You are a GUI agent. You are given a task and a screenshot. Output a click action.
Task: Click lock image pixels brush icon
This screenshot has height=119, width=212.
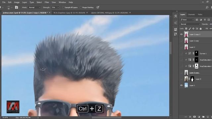pos(190,29)
